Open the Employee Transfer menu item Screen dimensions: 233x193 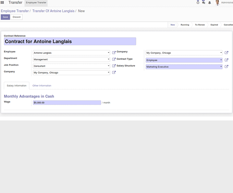[36, 3]
